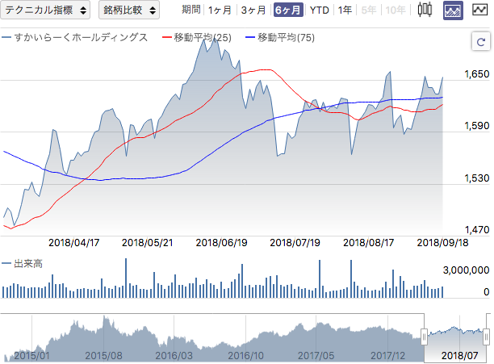Toggle the 出来高 volume legend
Image resolution: width=494 pixels, height=364 pixels.
[x=22, y=264]
